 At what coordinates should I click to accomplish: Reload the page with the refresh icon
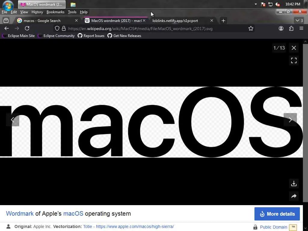pyautogui.click(x=27, y=29)
